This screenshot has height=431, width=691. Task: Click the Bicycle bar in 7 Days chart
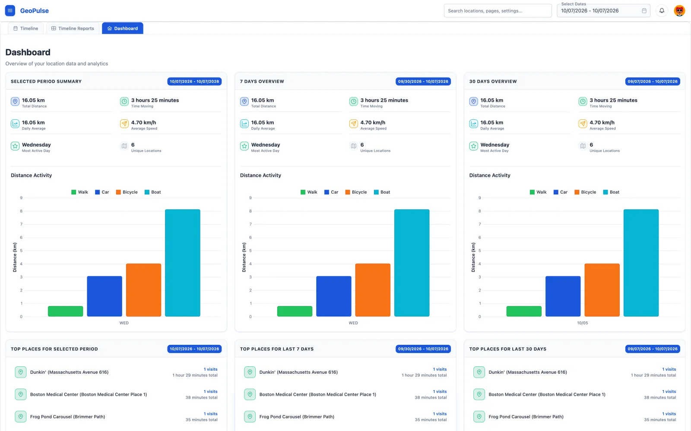(373, 290)
